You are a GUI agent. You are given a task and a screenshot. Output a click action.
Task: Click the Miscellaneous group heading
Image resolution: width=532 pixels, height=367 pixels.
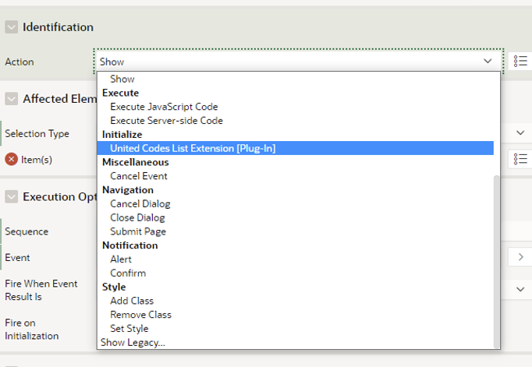pos(136,162)
